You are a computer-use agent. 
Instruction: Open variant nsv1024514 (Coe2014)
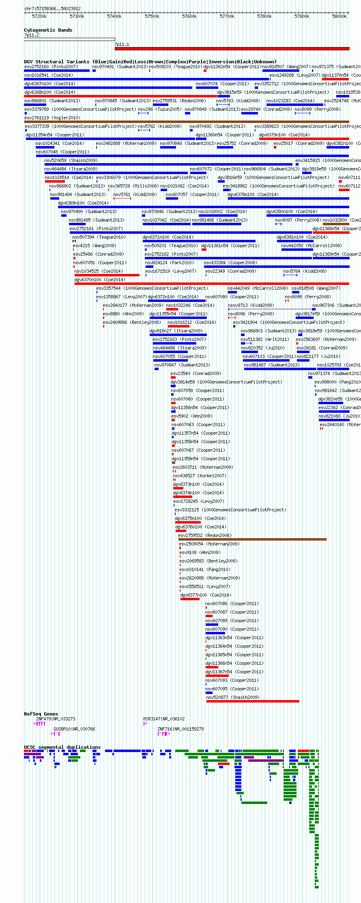click(69, 177)
